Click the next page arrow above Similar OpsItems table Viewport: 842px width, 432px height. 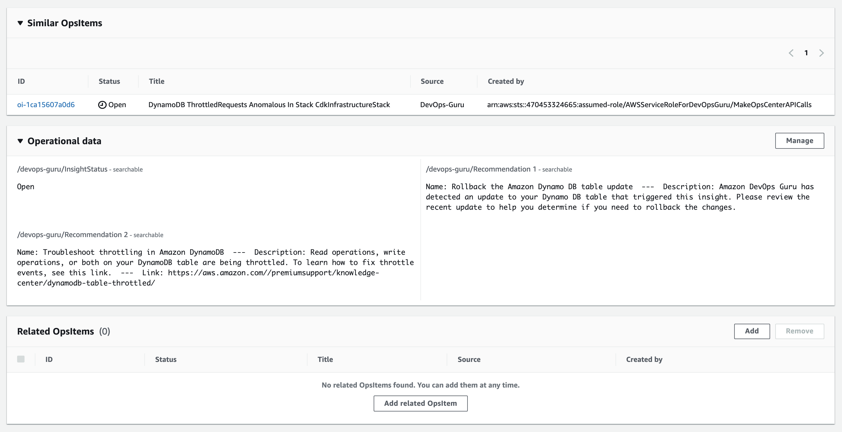coord(821,52)
